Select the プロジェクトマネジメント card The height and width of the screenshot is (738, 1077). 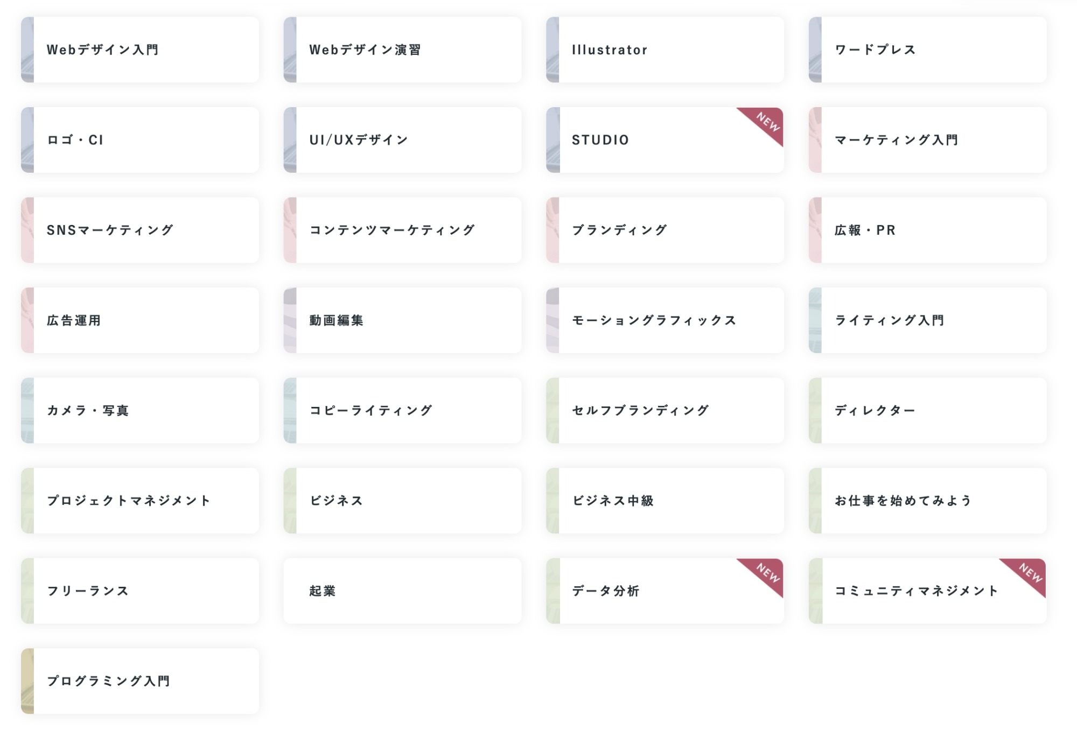pos(140,501)
